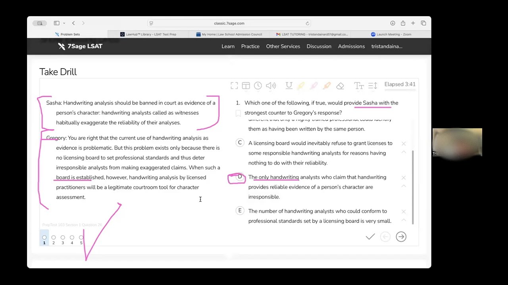This screenshot has height=285, width=508.
Task: Open the Safari share menu
Action: pos(403,23)
